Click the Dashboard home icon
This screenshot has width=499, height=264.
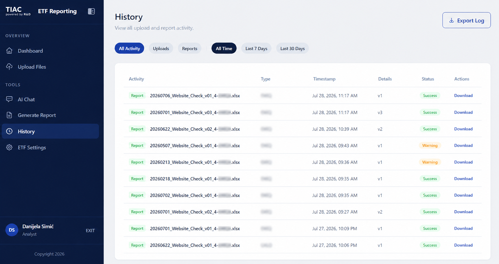9,51
